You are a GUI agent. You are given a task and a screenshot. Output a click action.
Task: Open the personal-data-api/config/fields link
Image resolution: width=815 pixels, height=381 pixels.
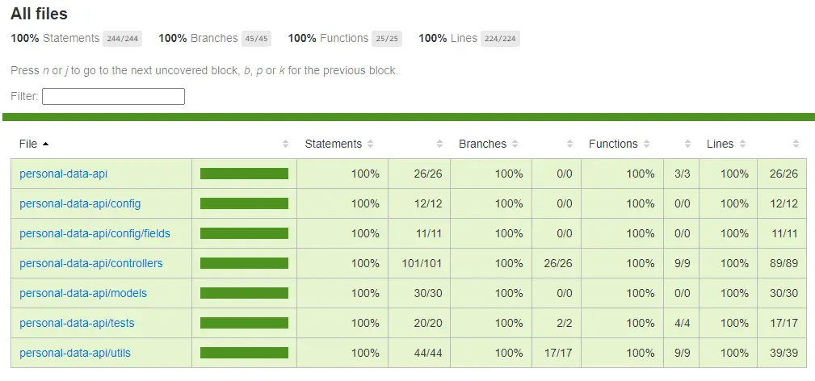tap(95, 233)
